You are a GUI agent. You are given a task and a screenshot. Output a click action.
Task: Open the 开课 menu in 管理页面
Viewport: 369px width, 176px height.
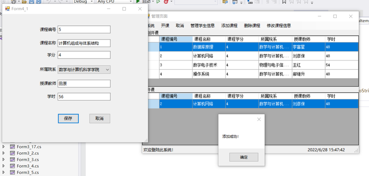click(x=165, y=26)
